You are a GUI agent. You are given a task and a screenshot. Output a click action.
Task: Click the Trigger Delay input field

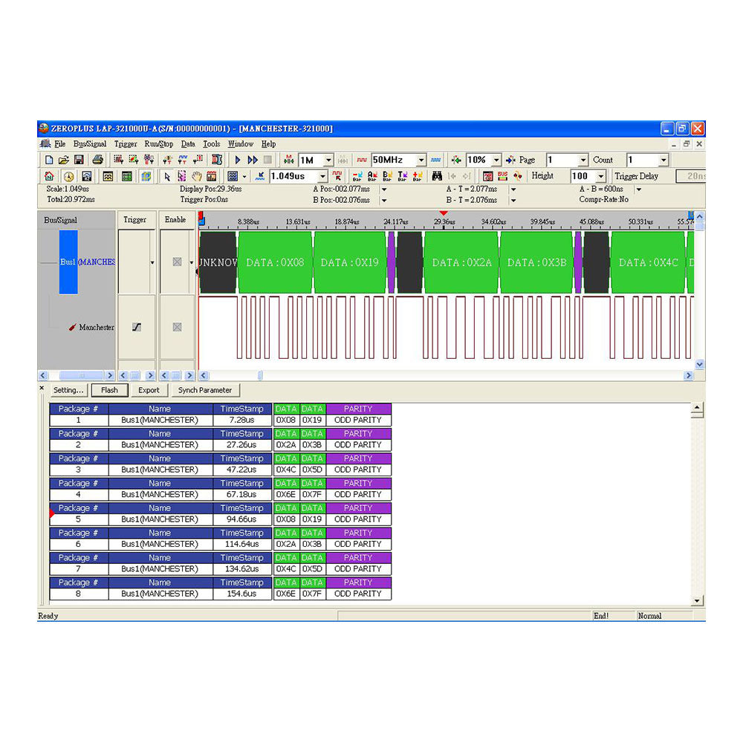[691, 176]
